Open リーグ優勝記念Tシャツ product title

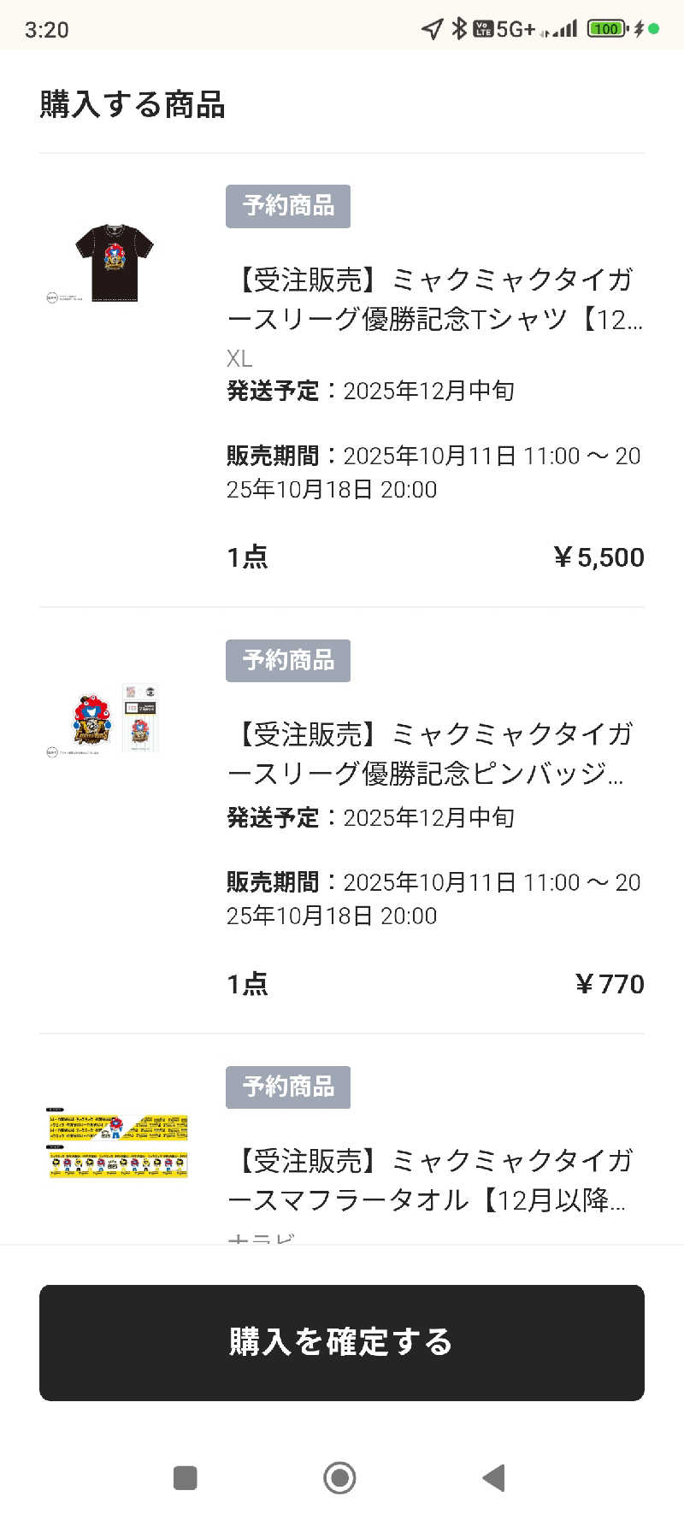pyautogui.click(x=434, y=299)
